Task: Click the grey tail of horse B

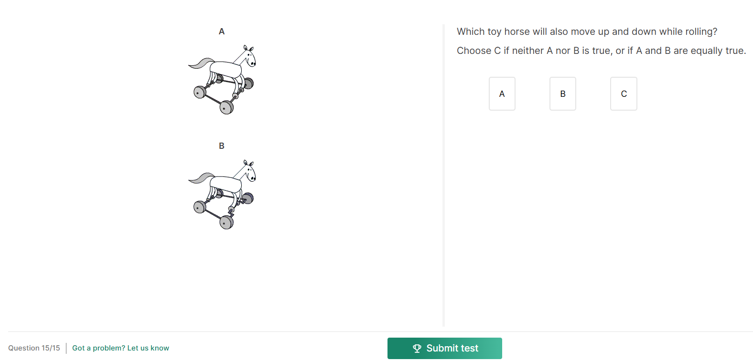Action: point(201,178)
